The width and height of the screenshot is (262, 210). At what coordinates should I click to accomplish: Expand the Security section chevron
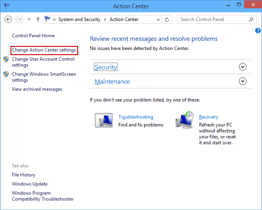click(x=243, y=67)
